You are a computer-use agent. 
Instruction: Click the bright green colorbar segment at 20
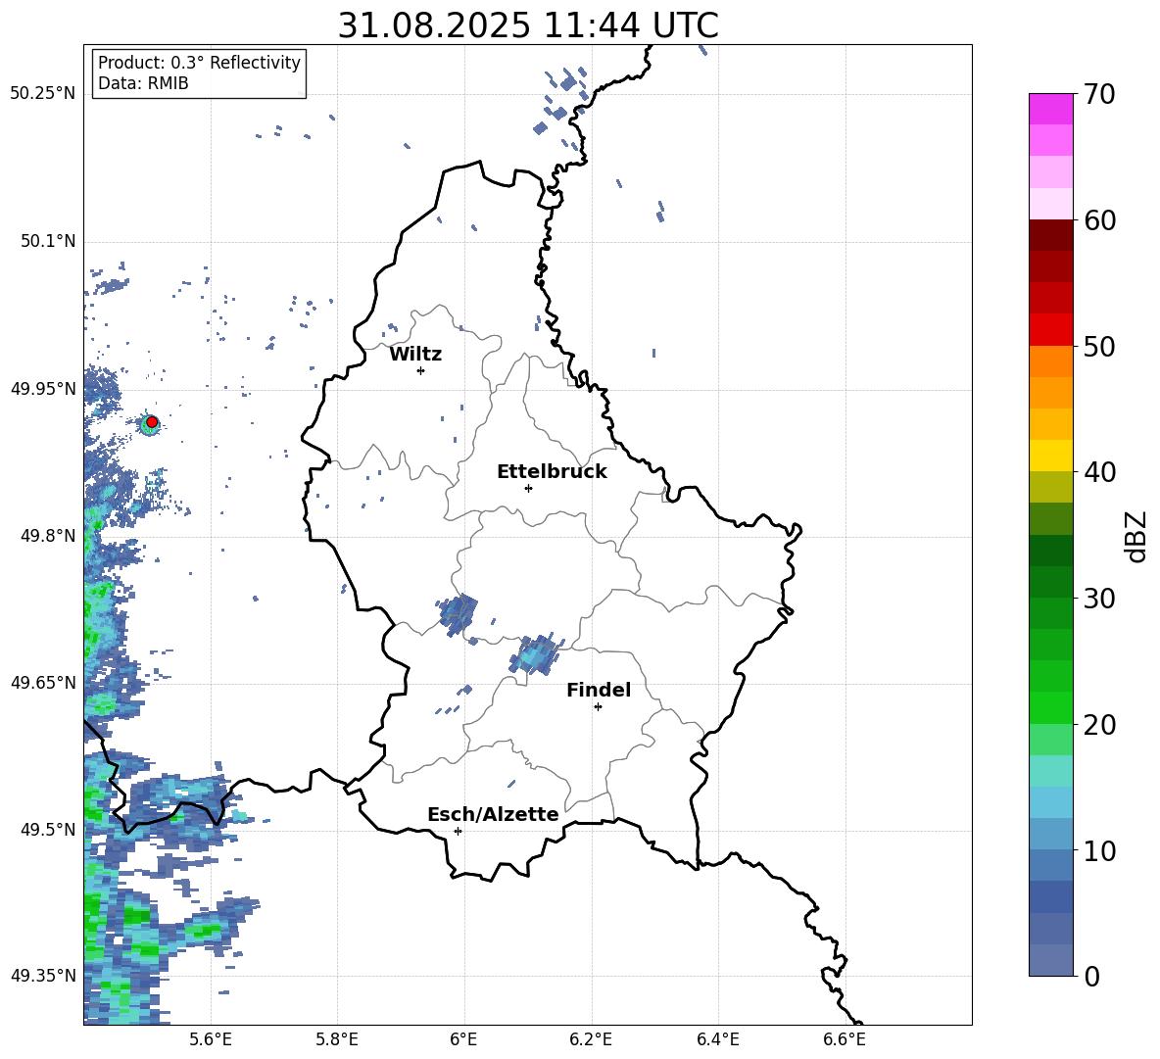[1050, 707]
